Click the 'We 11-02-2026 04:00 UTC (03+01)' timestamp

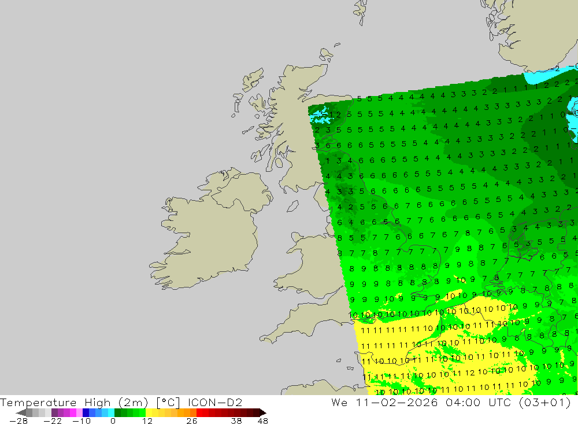[451, 402]
